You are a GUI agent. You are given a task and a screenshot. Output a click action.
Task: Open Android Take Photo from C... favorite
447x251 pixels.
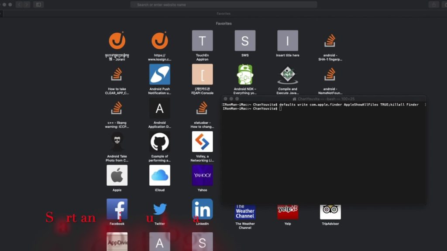tap(117, 142)
